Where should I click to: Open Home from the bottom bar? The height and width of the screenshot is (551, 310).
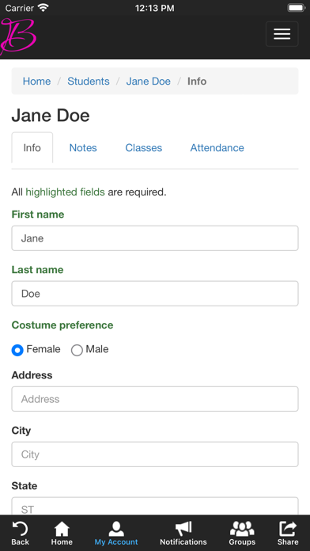(62, 529)
